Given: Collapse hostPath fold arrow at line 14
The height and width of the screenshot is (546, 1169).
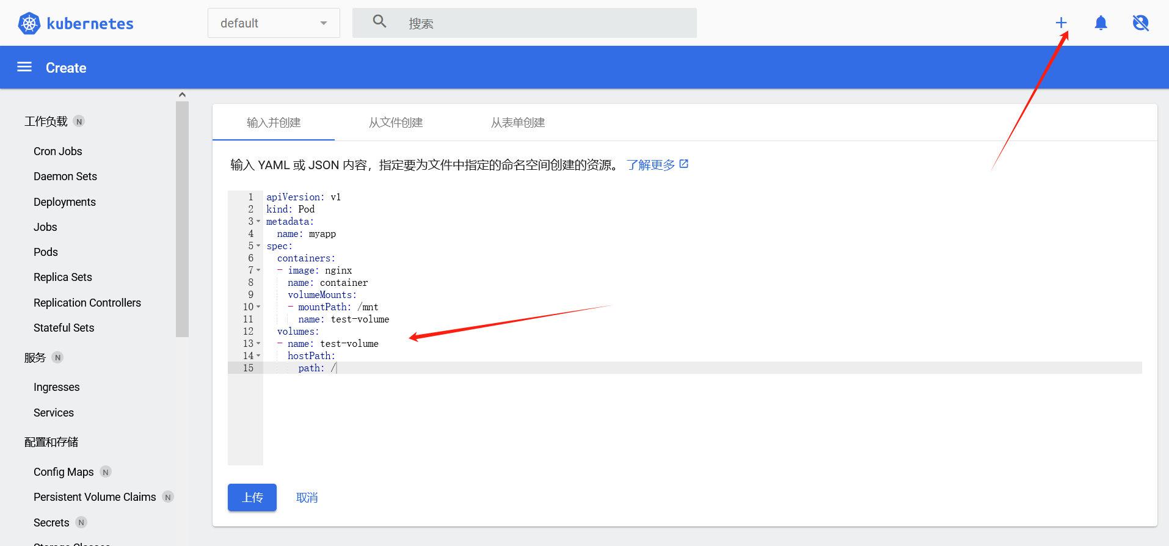Looking at the screenshot, I should point(258,356).
